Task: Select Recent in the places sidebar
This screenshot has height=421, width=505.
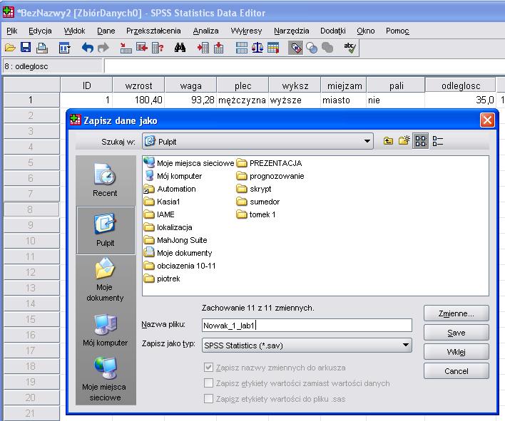Action: tap(105, 180)
